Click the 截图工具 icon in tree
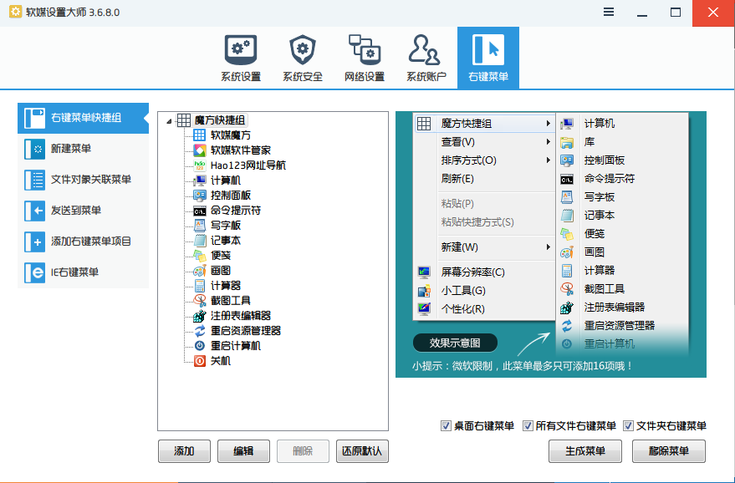The width and height of the screenshot is (735, 483). [199, 300]
